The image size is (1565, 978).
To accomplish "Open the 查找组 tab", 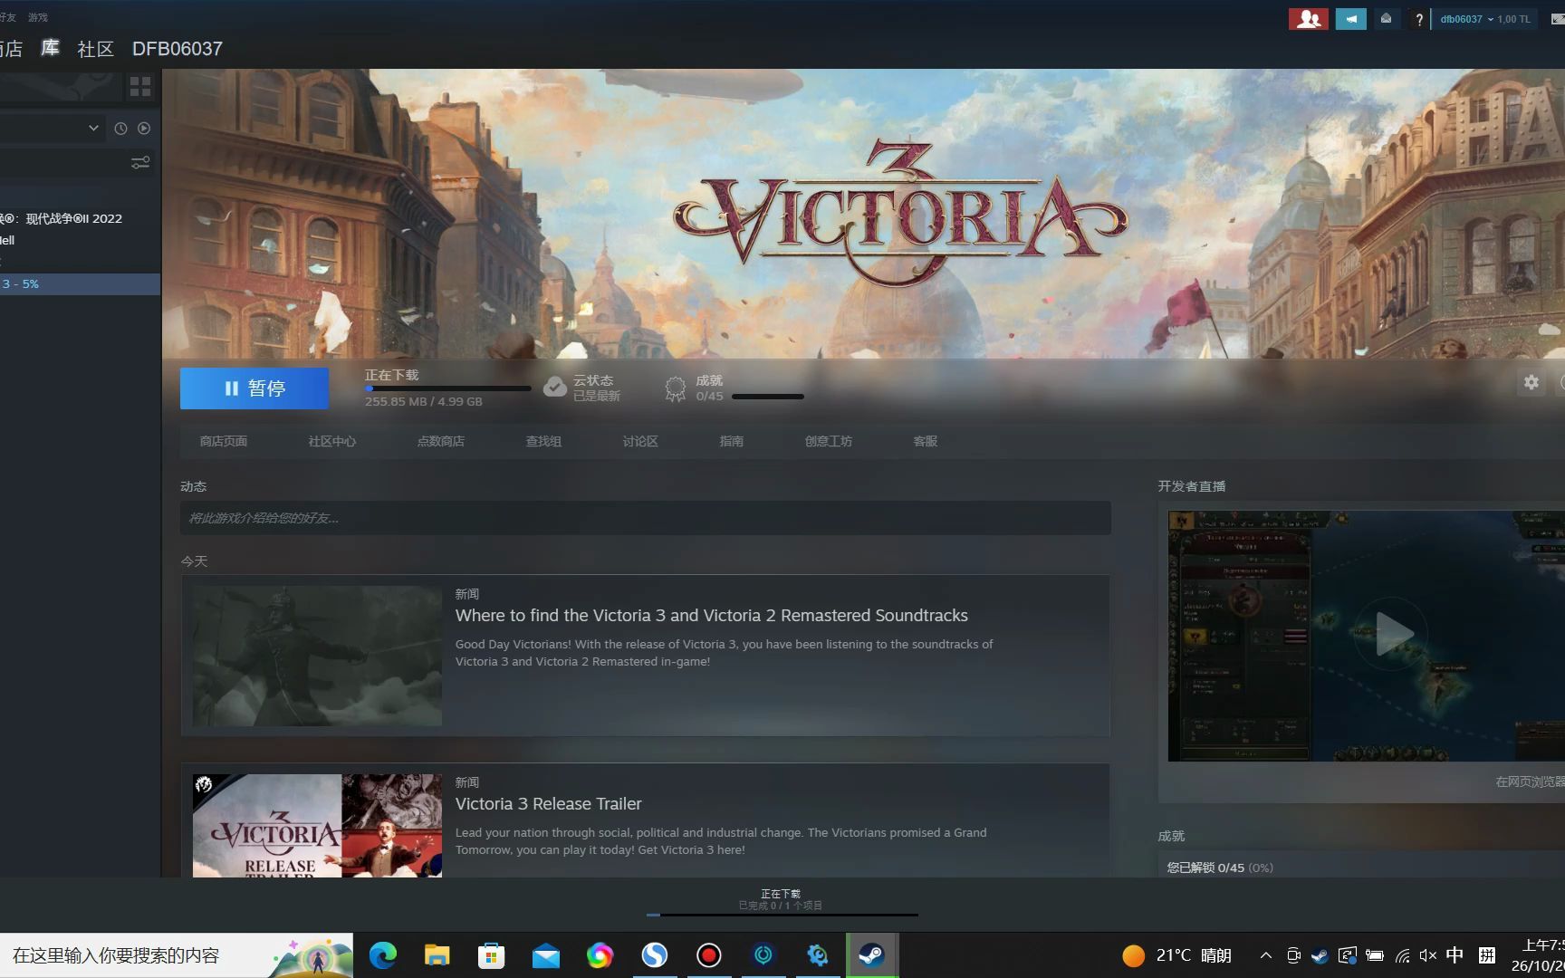I will tap(543, 441).
